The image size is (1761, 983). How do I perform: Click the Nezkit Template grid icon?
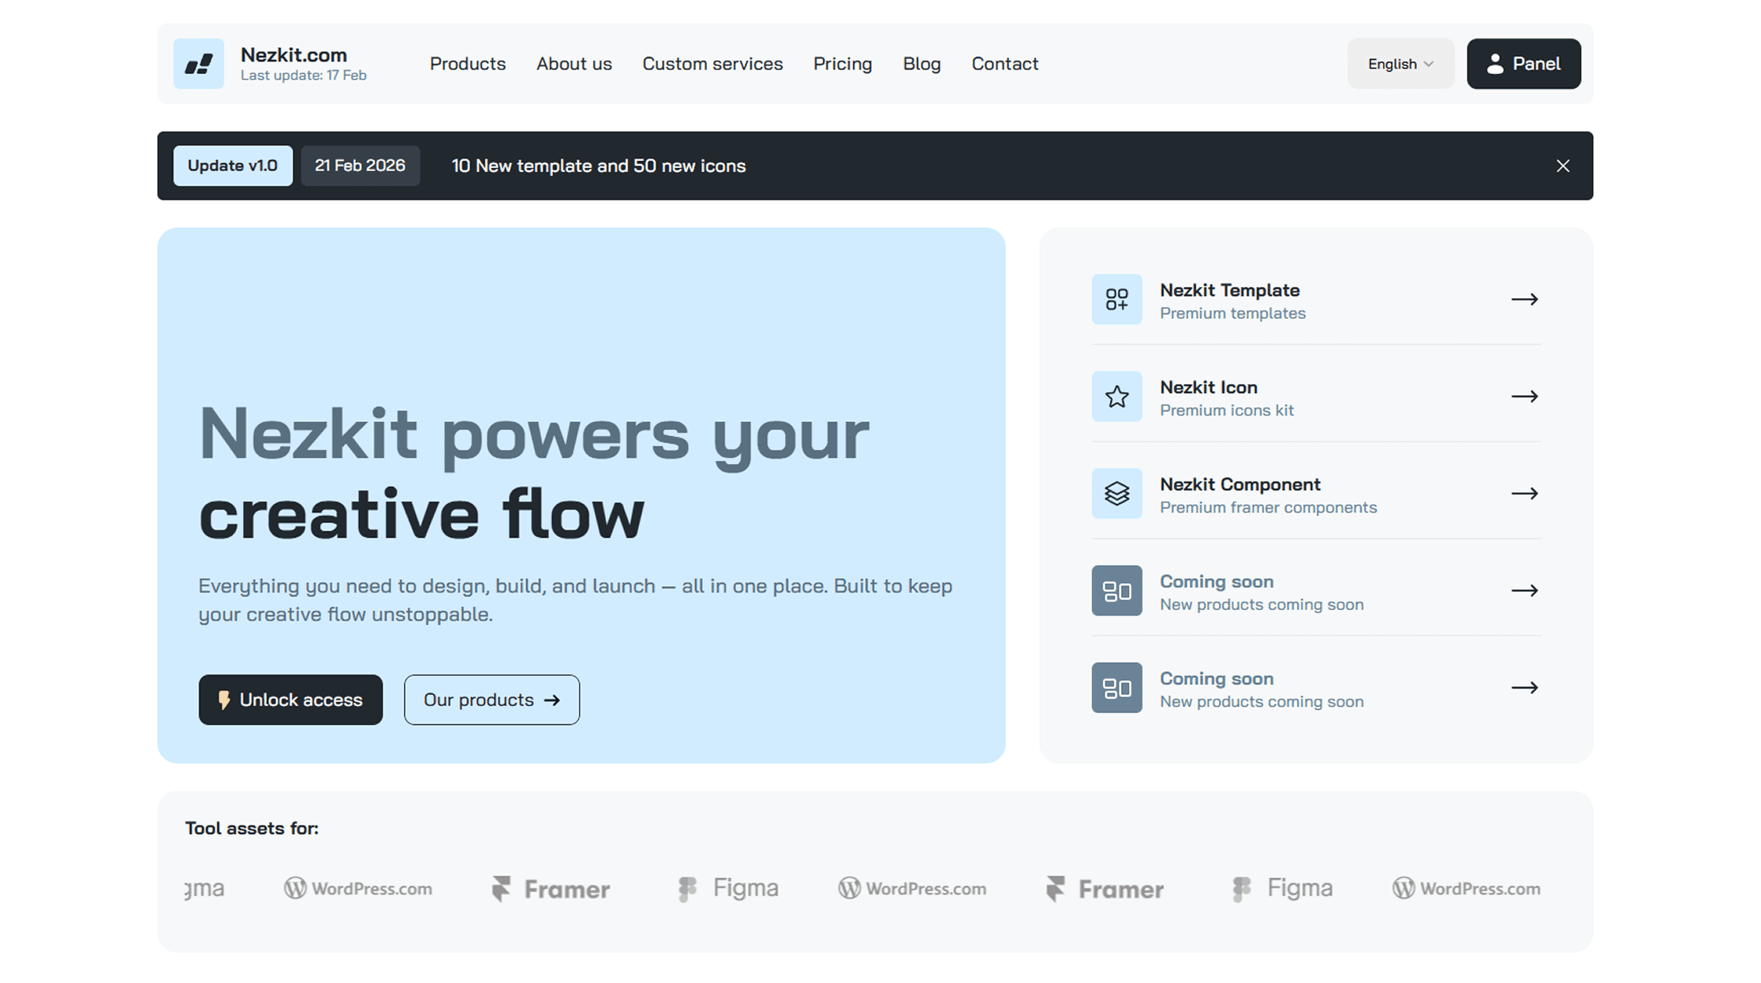1116,299
